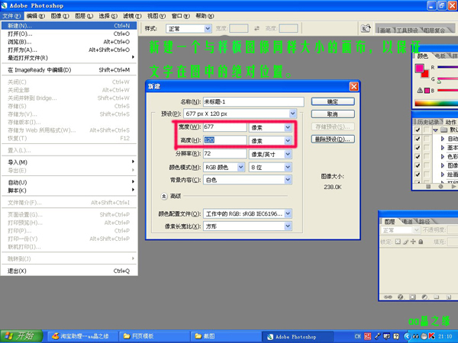
Task: Click the 取消 button in the 新建 dialog
Action: pyautogui.click(x=333, y=114)
